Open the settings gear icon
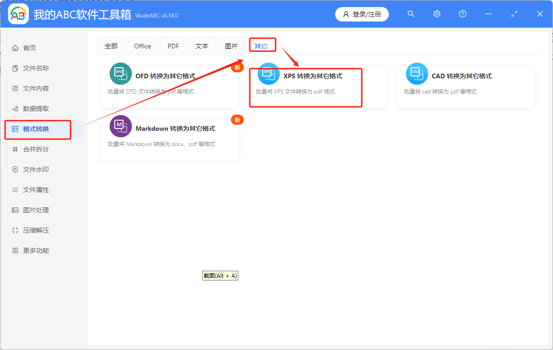 436,14
